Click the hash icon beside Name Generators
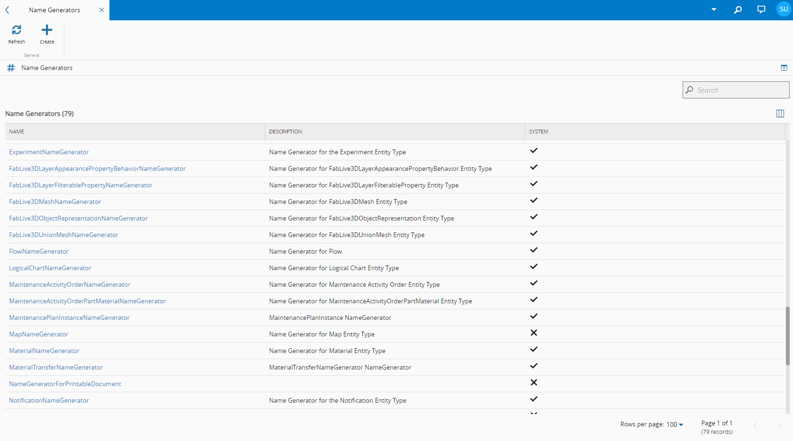 click(x=11, y=68)
